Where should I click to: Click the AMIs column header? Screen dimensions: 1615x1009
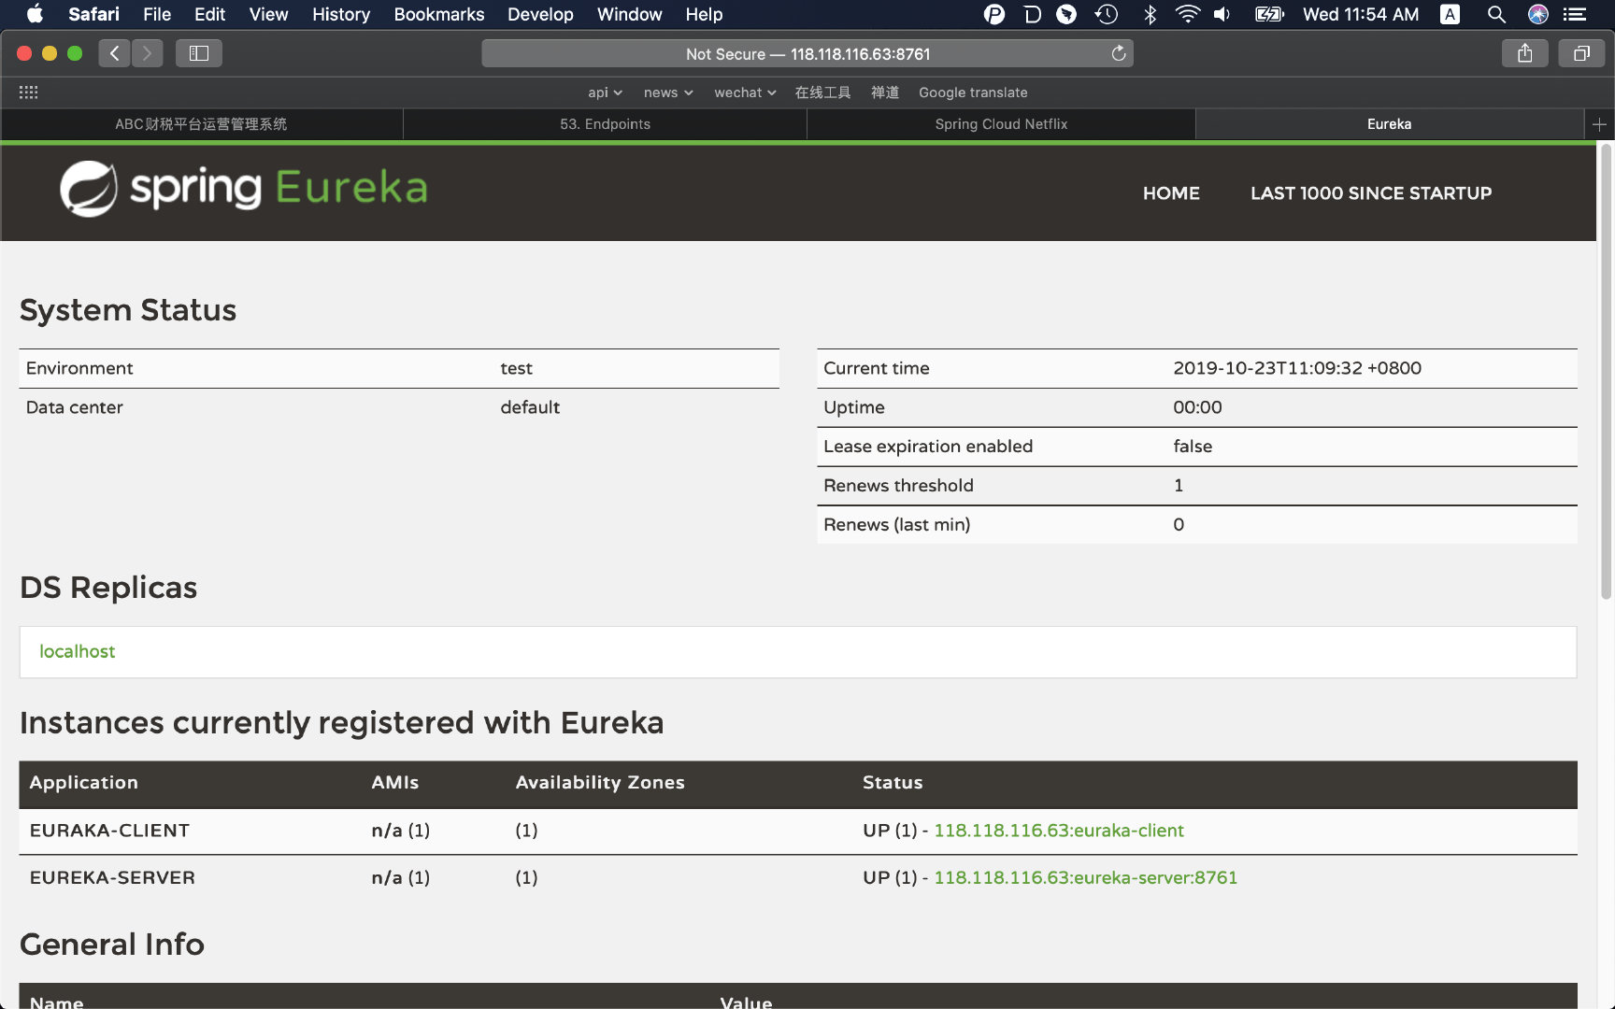pos(394,783)
